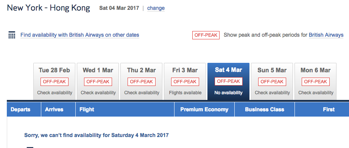The width and height of the screenshot is (349, 148).
Task: Click the OFF-PEAK badge under Fri 3 Mar
Action: (x=185, y=82)
